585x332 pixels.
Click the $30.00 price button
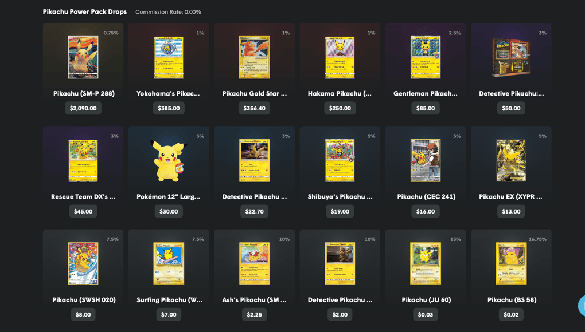point(169,211)
